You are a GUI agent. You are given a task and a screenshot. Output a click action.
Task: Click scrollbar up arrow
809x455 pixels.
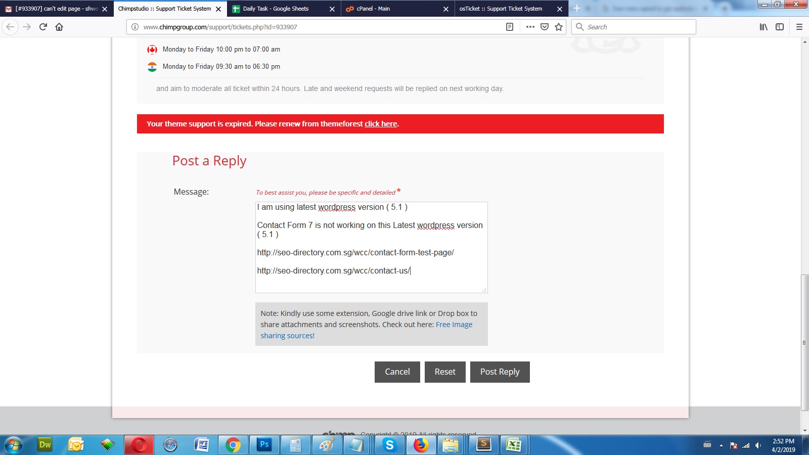point(804,41)
